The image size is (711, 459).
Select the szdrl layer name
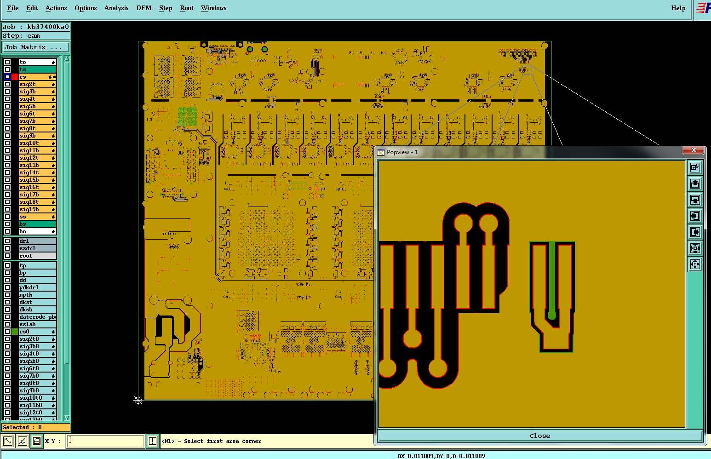37,248
